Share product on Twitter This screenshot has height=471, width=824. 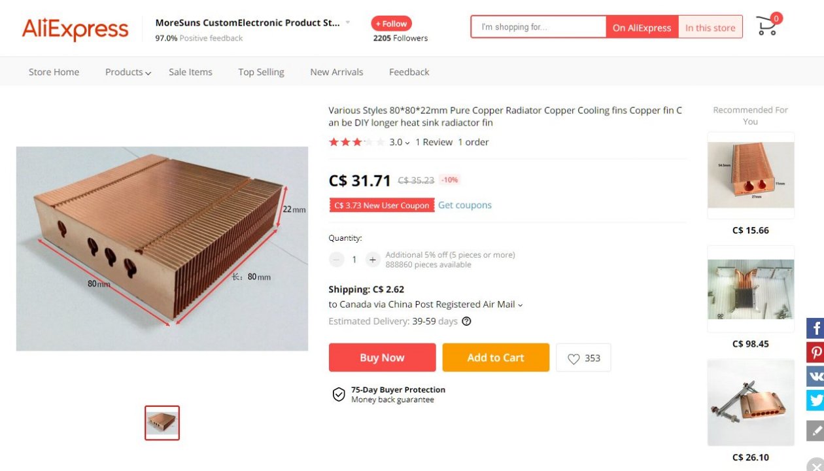815,400
